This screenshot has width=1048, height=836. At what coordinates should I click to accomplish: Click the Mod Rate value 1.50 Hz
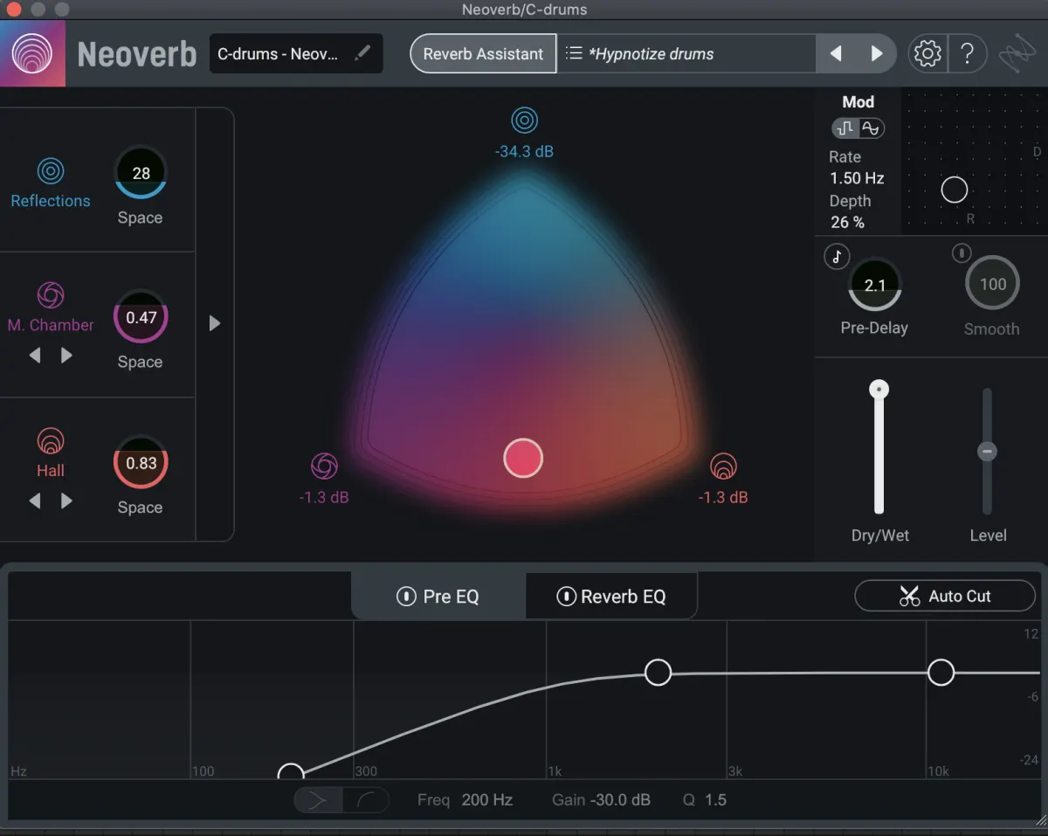[857, 178]
